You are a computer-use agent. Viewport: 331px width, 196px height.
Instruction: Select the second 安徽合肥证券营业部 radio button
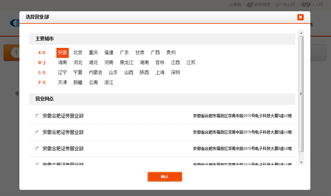click(x=37, y=133)
